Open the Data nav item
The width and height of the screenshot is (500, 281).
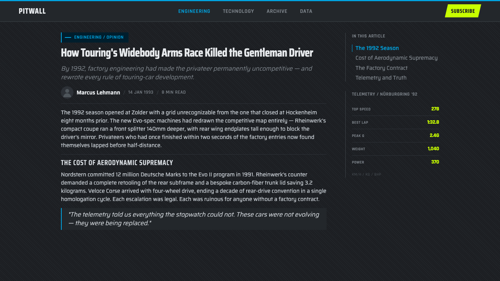click(x=306, y=11)
